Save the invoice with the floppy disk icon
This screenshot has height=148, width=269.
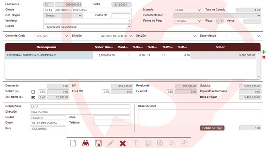click(x=98, y=143)
